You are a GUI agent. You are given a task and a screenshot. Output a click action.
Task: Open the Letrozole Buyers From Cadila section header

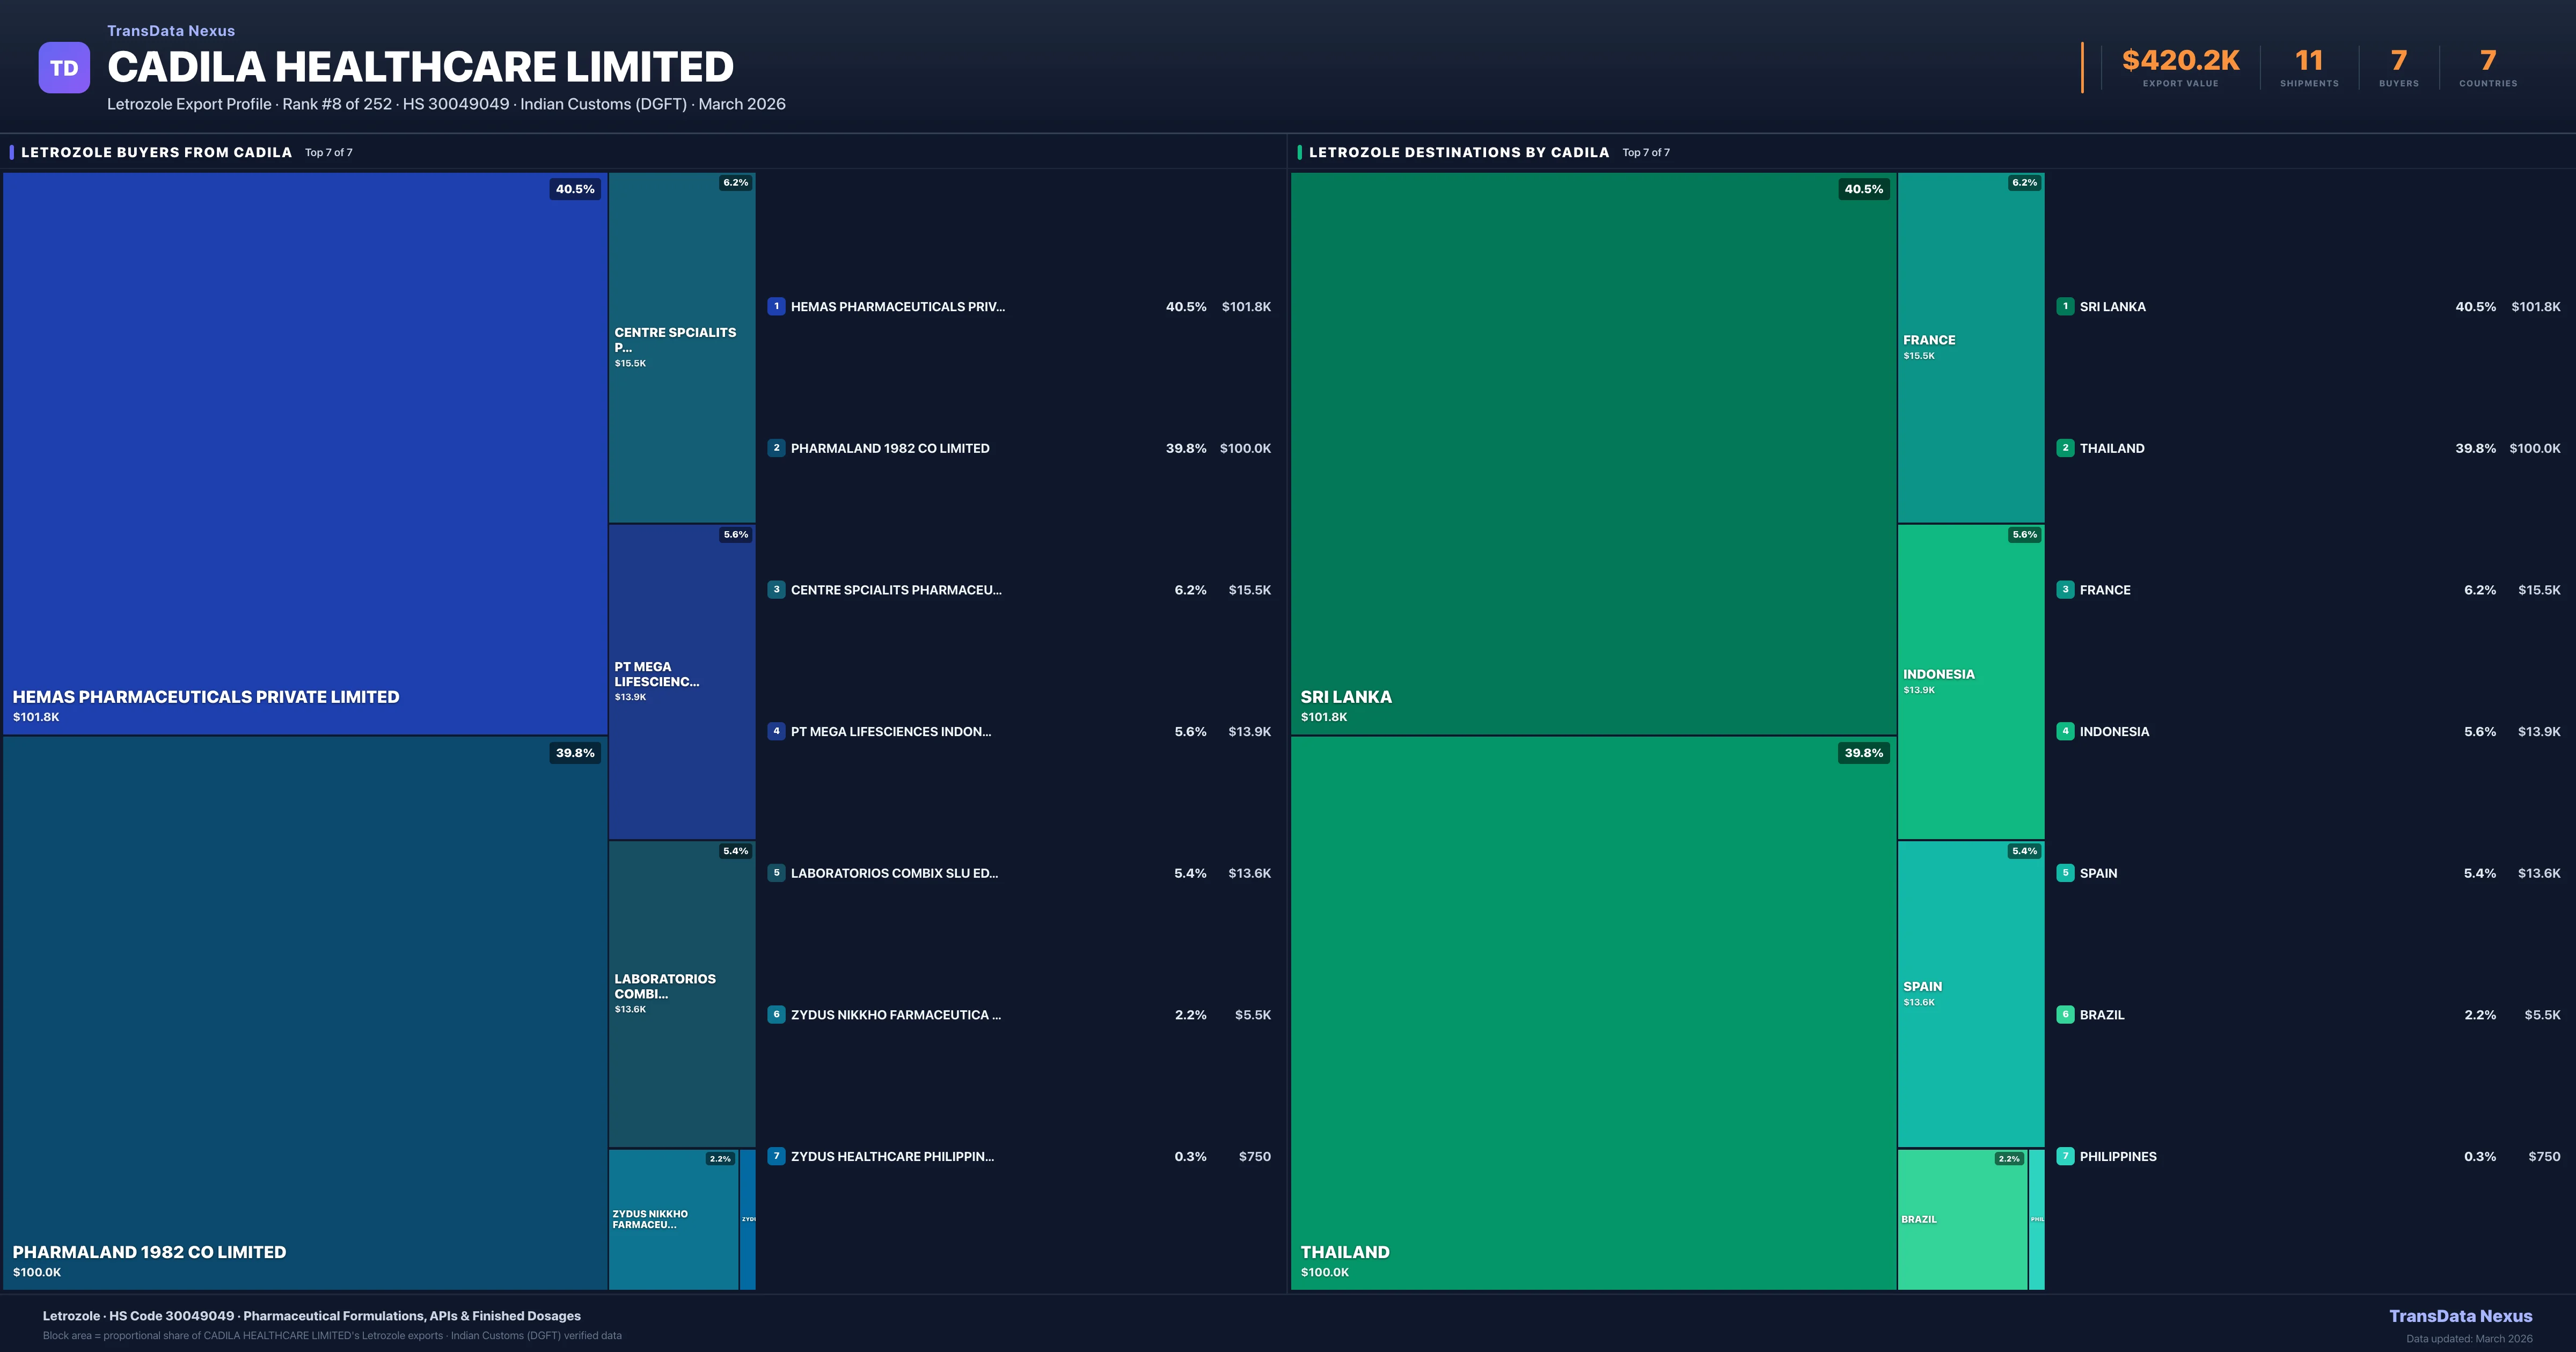point(156,152)
